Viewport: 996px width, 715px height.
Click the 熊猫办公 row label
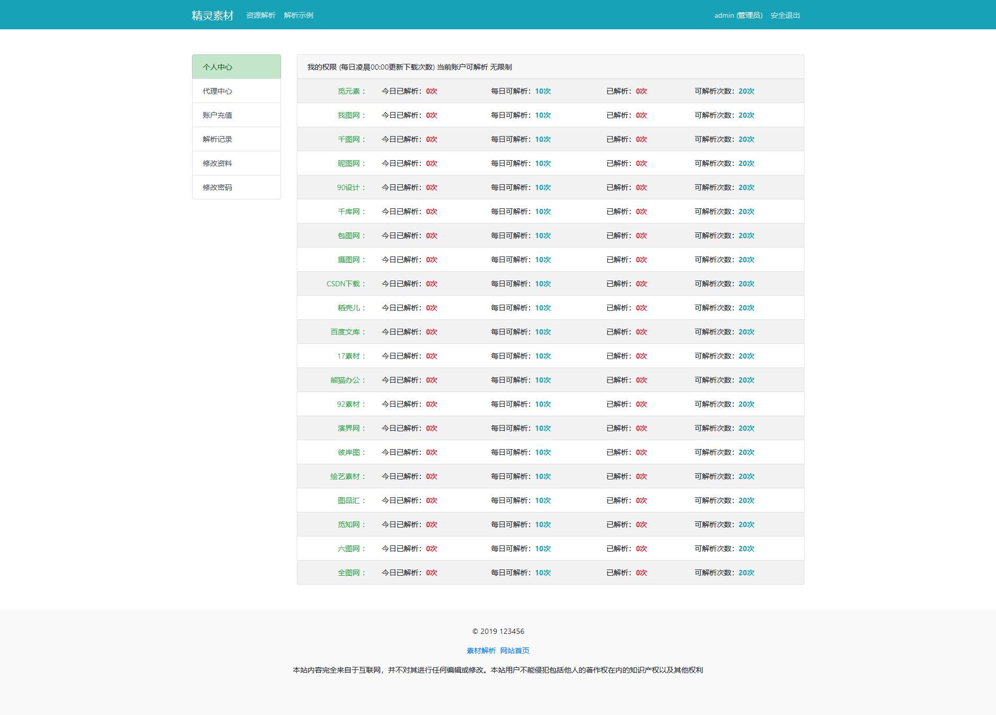345,380
